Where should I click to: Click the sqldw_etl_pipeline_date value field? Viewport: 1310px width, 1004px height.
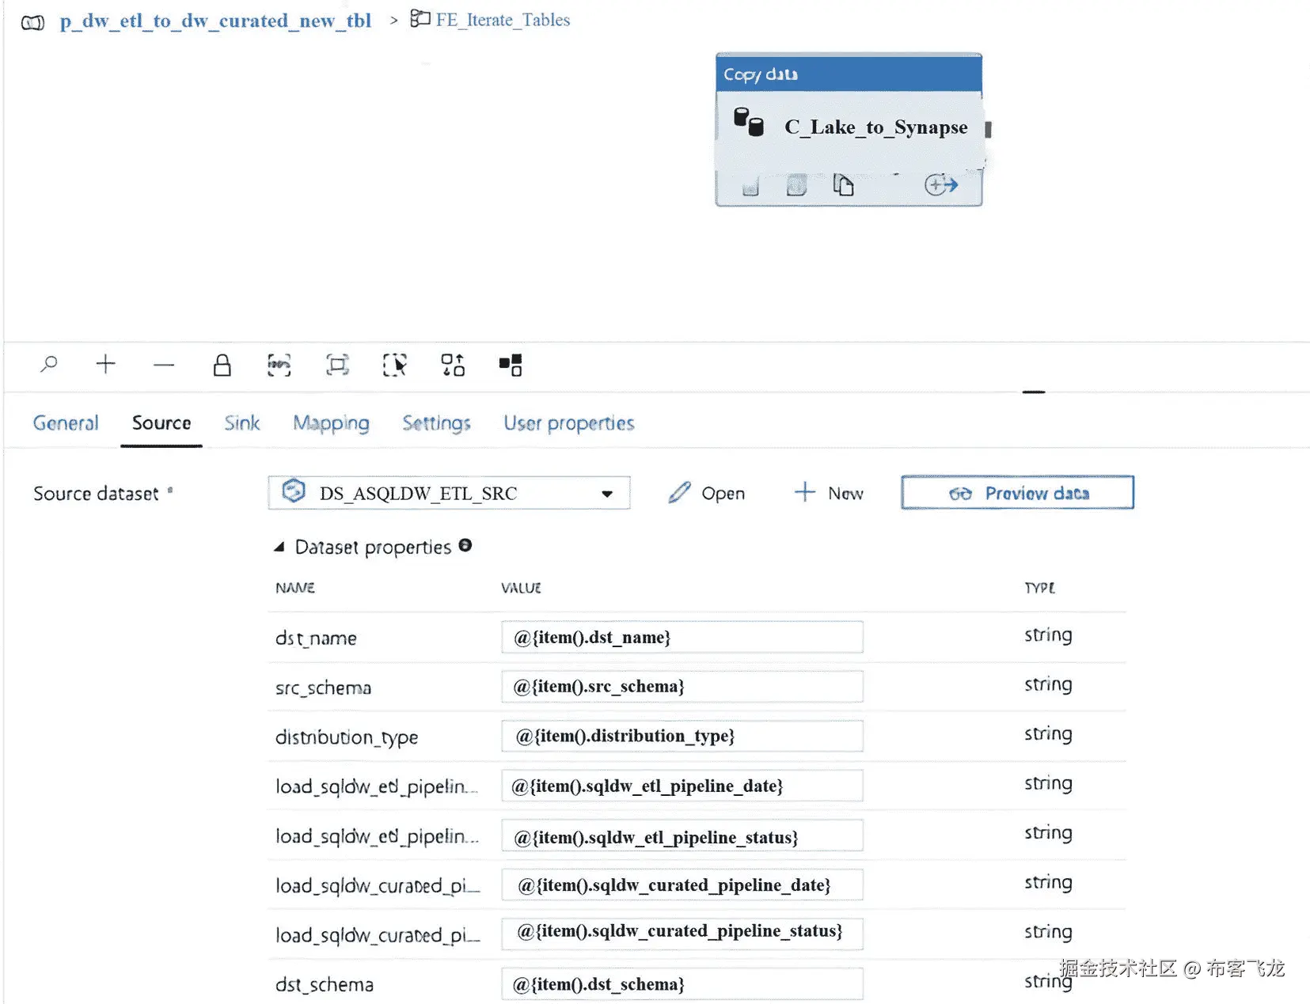point(682,786)
